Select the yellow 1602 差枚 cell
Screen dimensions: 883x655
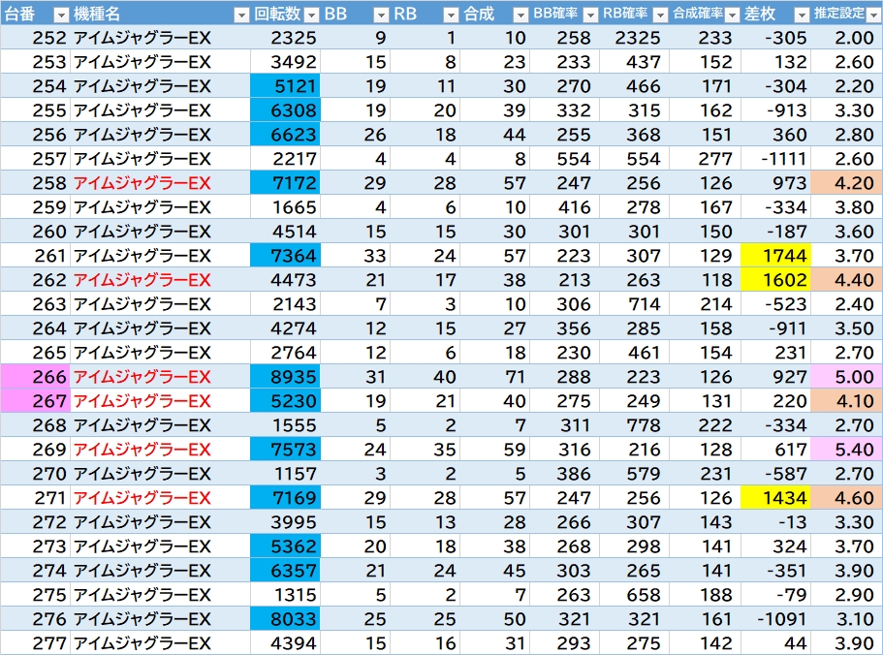click(775, 280)
